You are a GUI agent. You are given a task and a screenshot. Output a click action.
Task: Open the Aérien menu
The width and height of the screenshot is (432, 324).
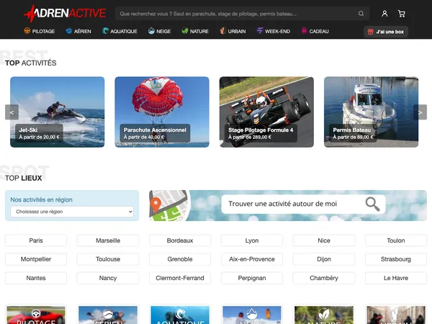tap(78, 31)
